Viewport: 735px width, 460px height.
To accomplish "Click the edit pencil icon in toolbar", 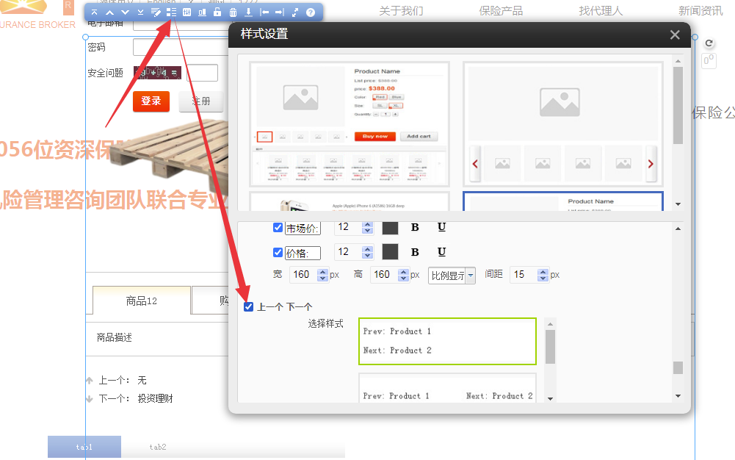I will pos(156,12).
